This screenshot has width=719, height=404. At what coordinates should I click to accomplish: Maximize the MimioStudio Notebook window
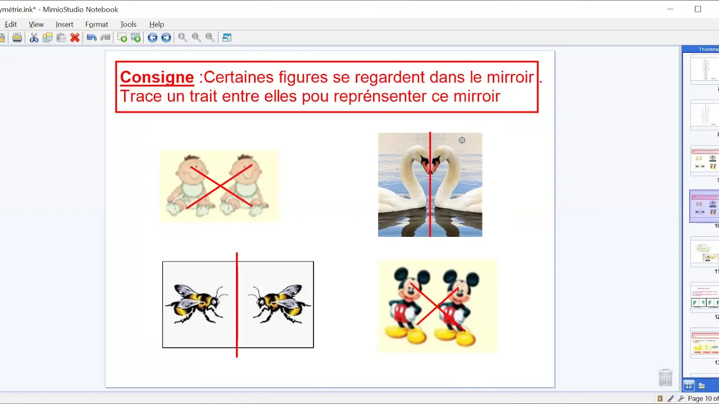pyautogui.click(x=698, y=9)
